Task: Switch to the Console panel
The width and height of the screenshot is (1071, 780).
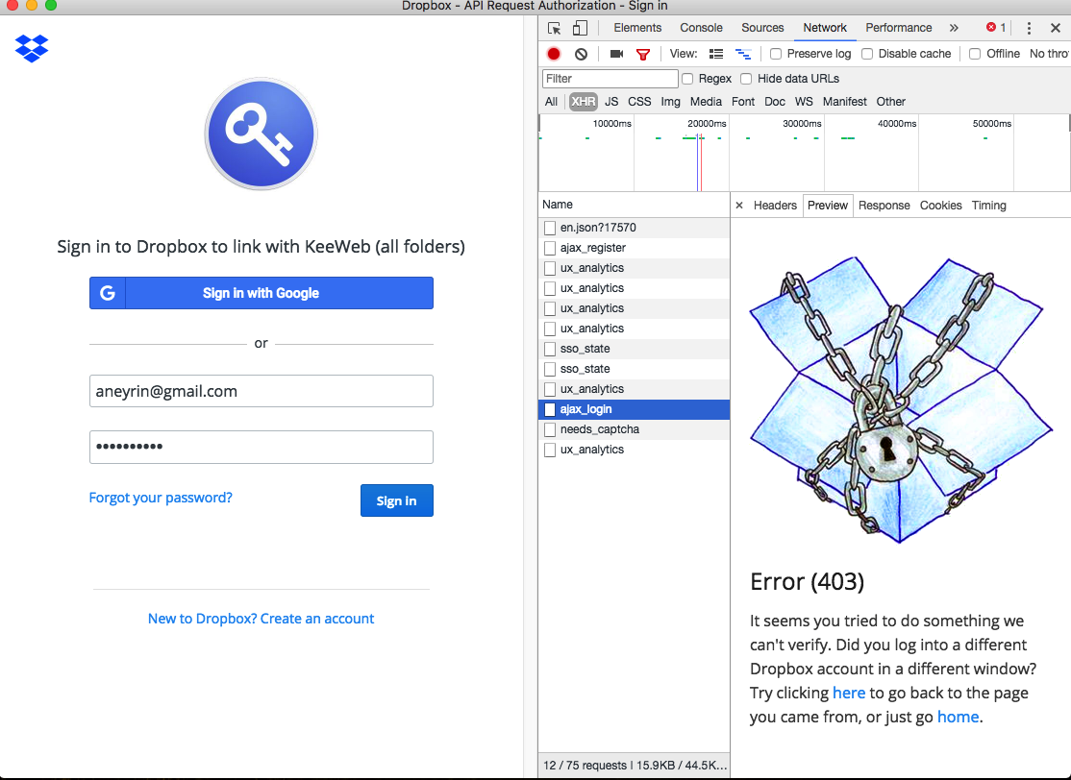Action: tap(701, 27)
